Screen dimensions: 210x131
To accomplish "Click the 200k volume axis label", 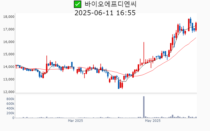I will point(10,113).
